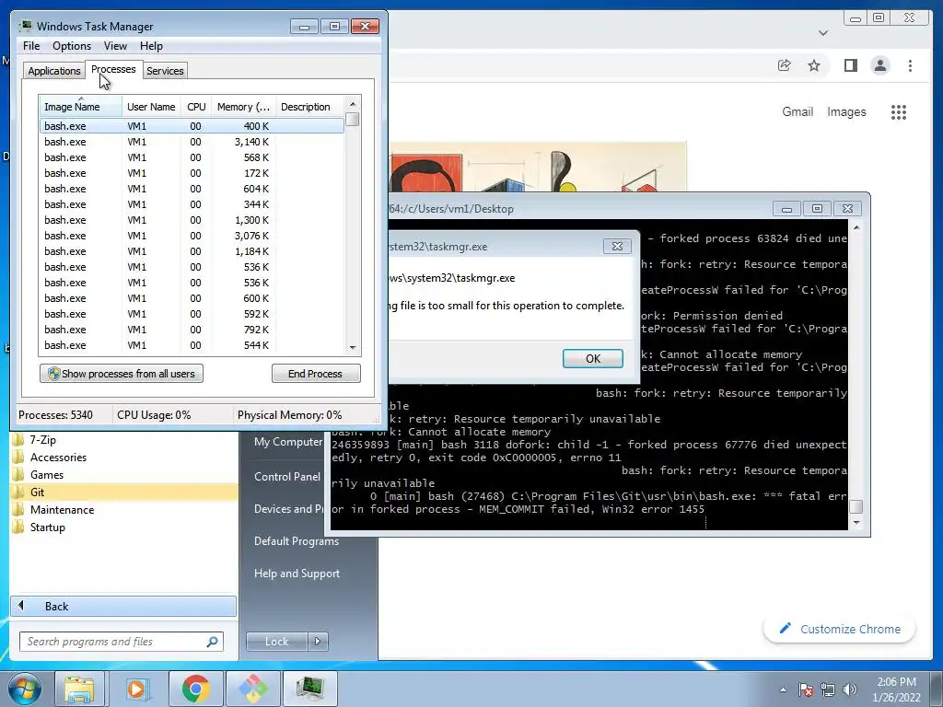Select the Processes tab
This screenshot has width=943, height=707.
[113, 69]
